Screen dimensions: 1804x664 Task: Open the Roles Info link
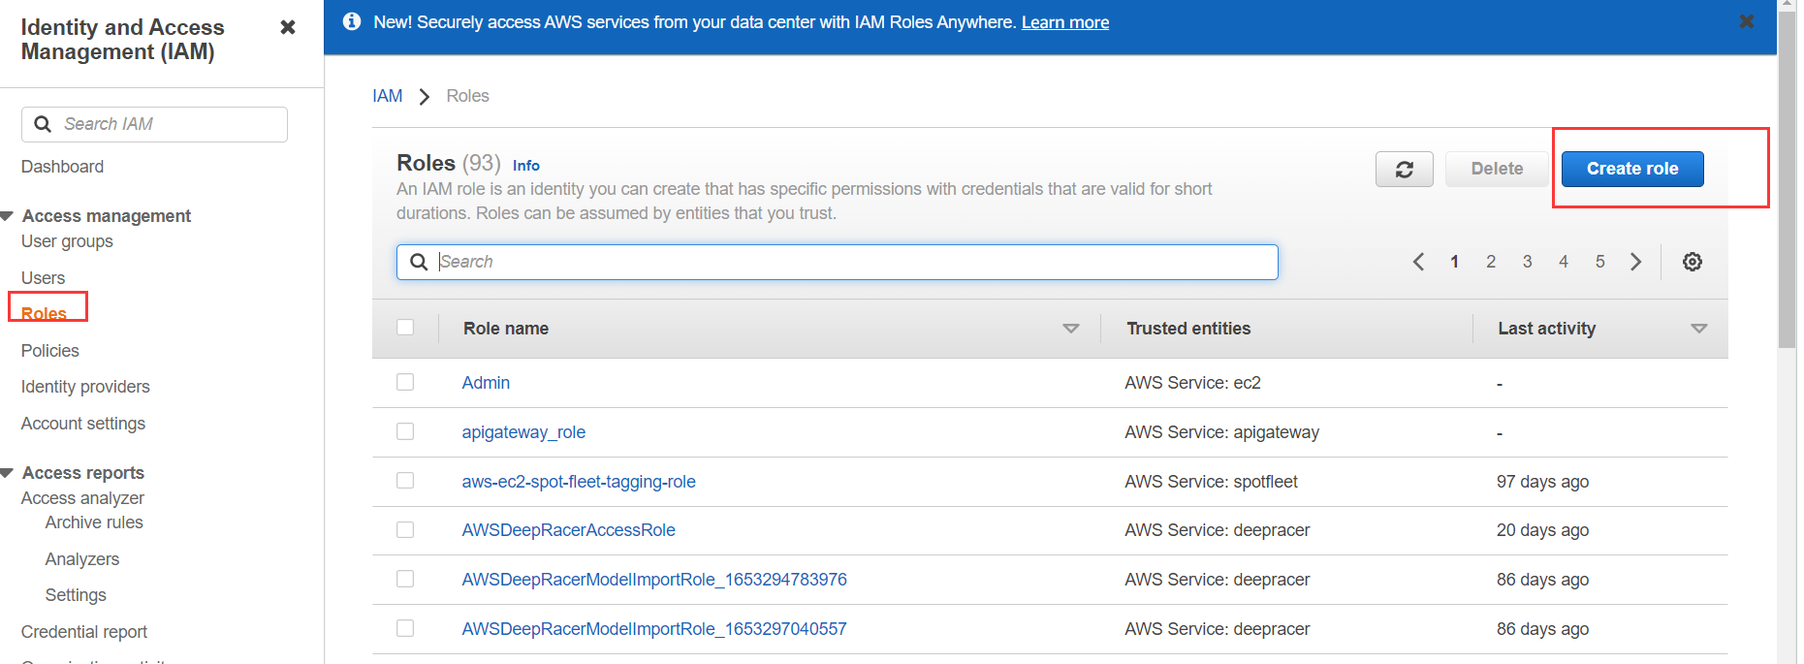click(x=526, y=166)
